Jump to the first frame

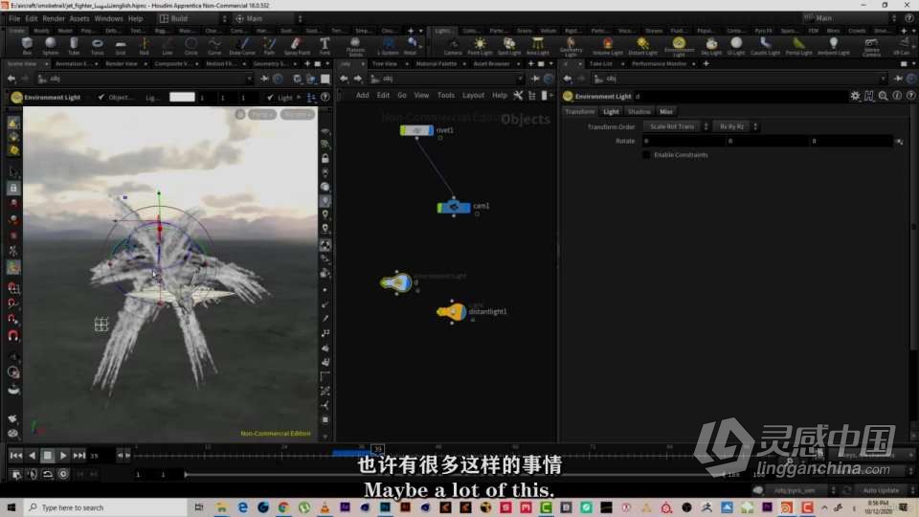pos(16,456)
